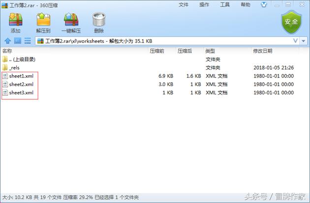Go up one level with the blue arrow
The width and height of the screenshot is (310, 203).
(8, 41)
